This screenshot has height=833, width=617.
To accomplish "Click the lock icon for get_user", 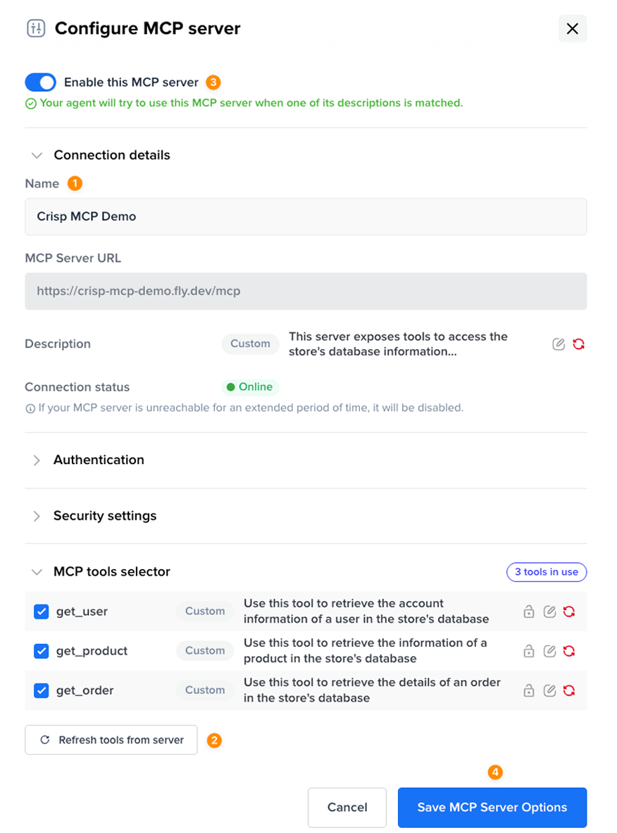I will click(528, 612).
